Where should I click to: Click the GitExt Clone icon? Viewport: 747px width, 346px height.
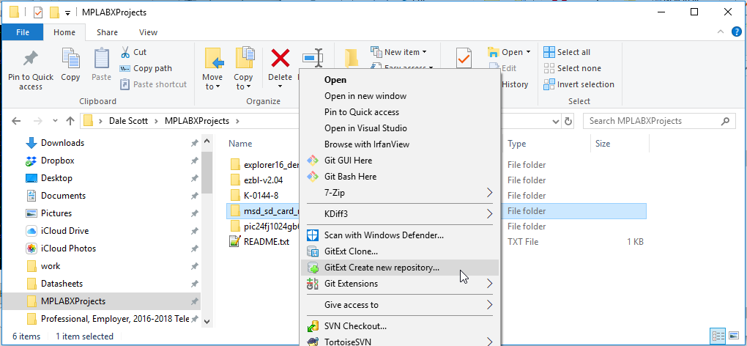click(313, 251)
